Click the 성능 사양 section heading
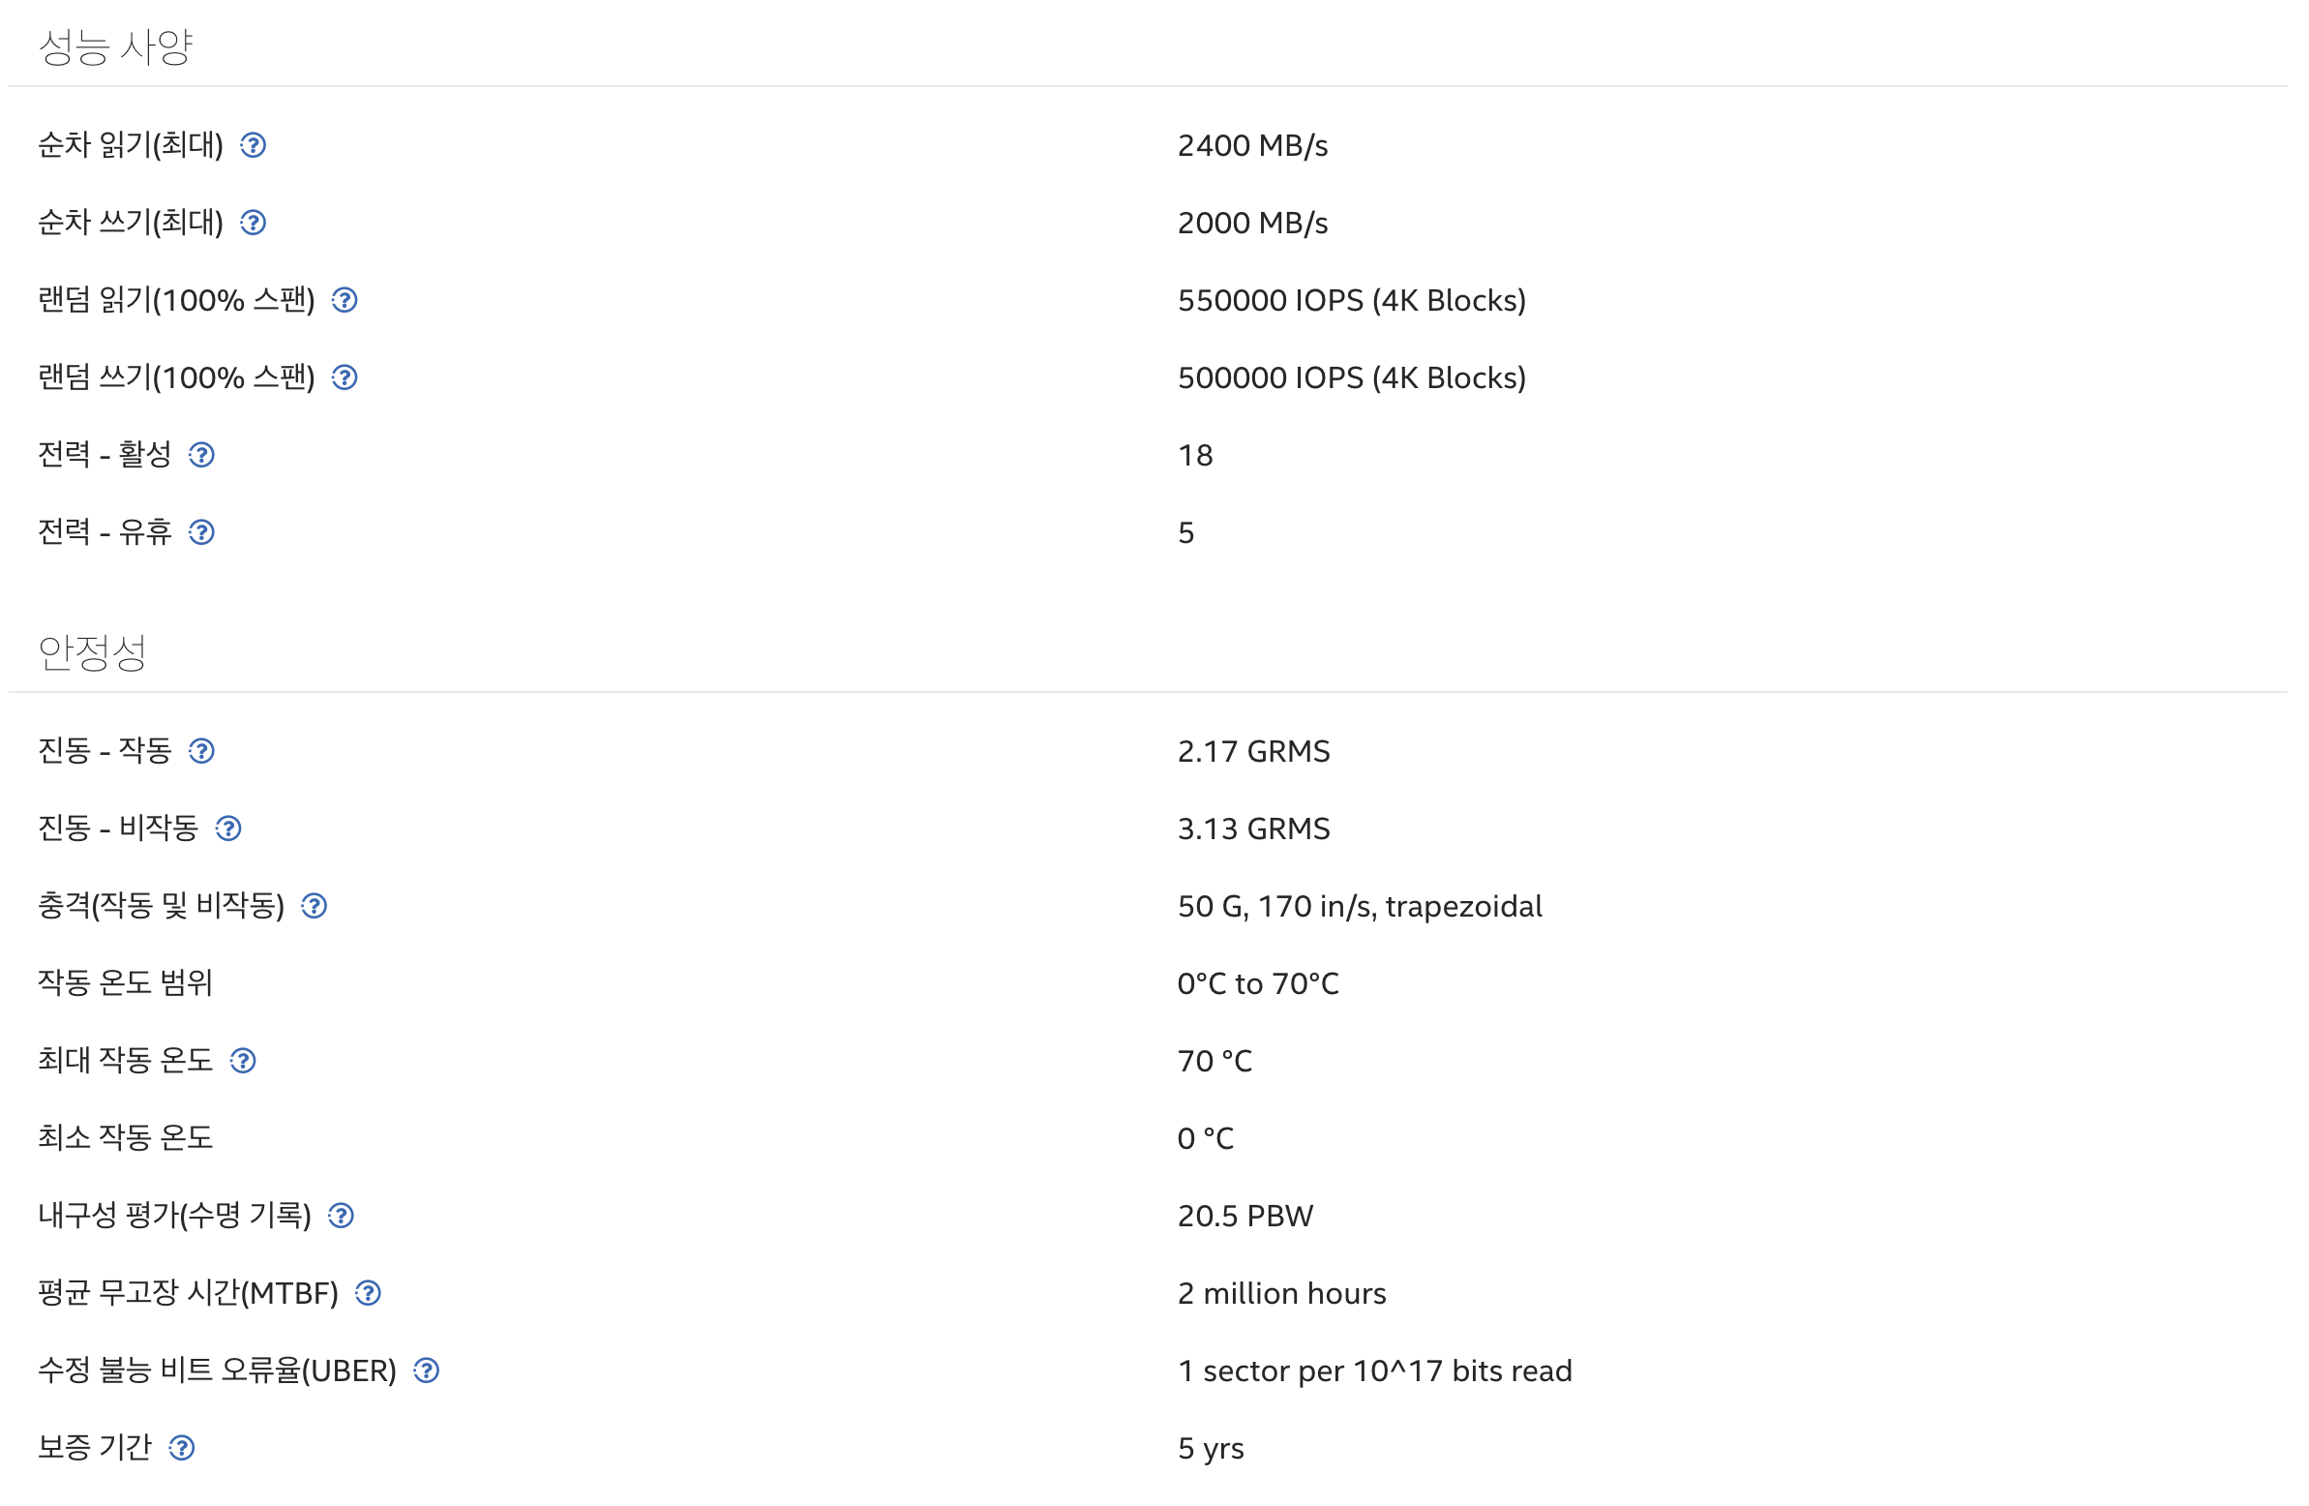The height and width of the screenshot is (1506, 2309). coord(115,46)
